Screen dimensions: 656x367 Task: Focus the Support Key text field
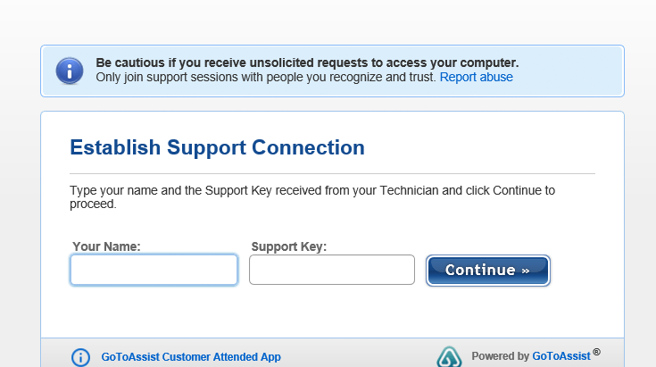click(332, 270)
